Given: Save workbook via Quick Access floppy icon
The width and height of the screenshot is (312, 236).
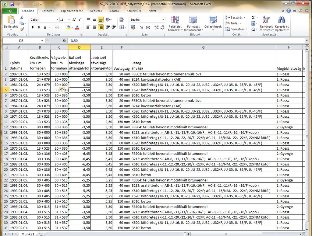Looking at the screenshot, I should click(x=12, y=4).
